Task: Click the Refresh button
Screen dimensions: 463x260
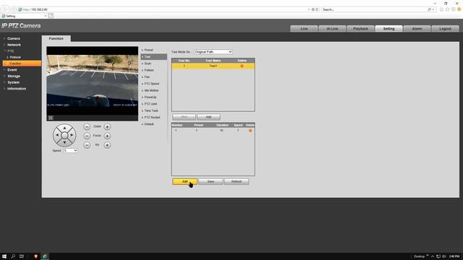Action: (x=237, y=181)
